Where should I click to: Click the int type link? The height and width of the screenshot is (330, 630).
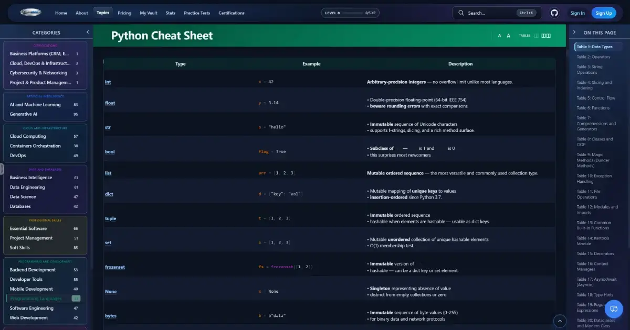108,82
